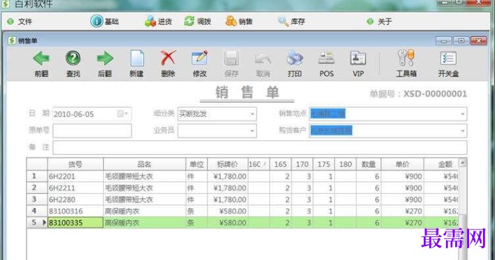
Task: Click the 取消 undo icon
Action: click(x=263, y=59)
